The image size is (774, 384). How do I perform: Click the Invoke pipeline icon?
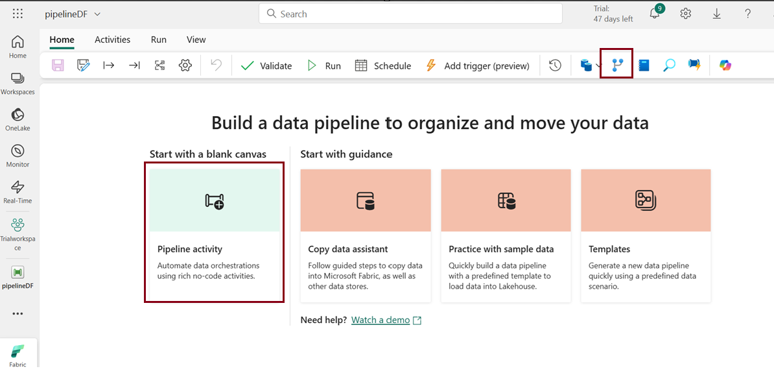point(695,66)
